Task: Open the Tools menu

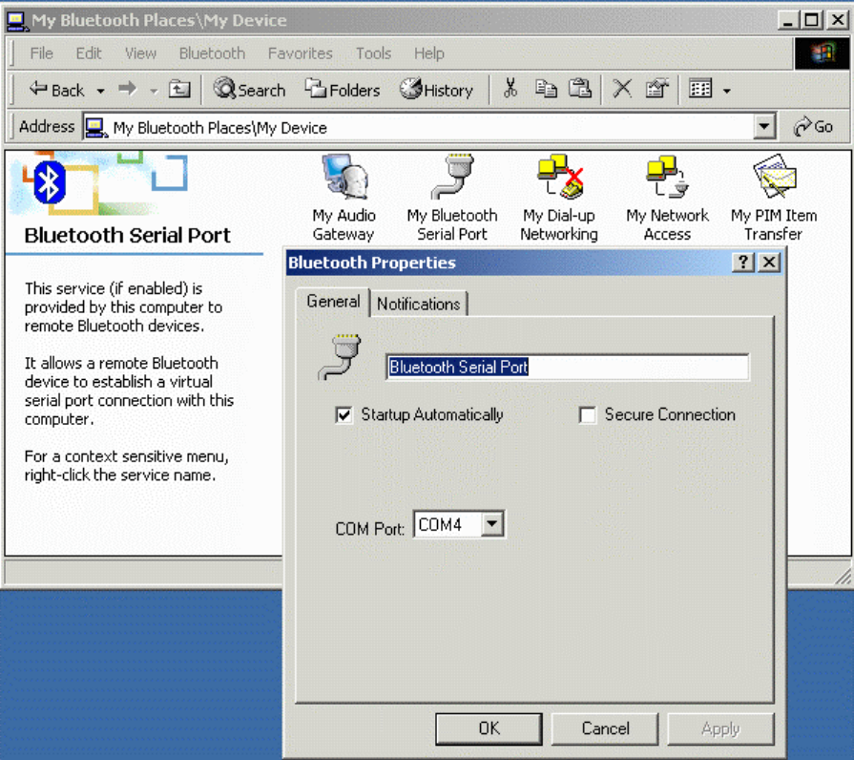Action: click(x=374, y=53)
